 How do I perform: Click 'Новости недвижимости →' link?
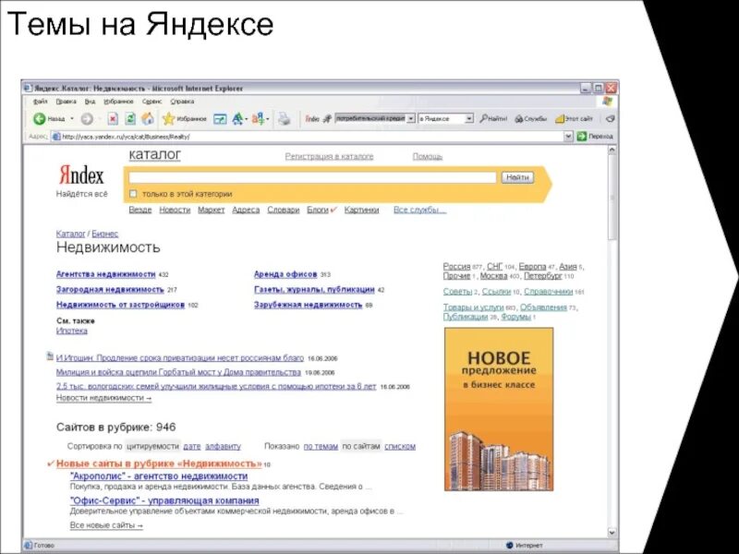[x=104, y=398]
